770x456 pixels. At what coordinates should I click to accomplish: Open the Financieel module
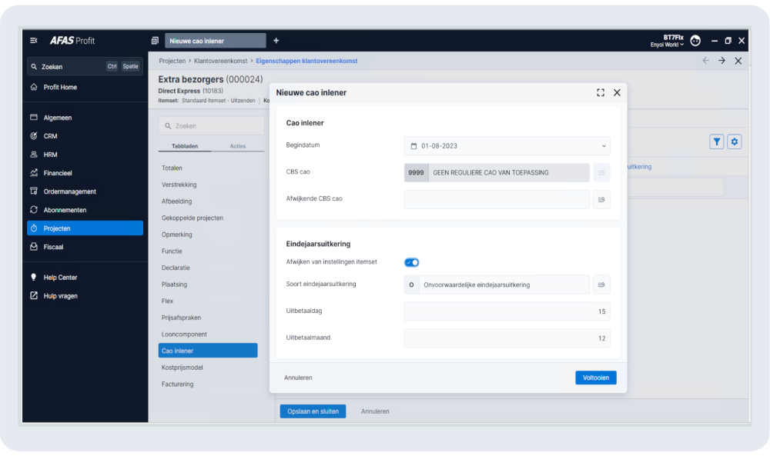[85, 173]
